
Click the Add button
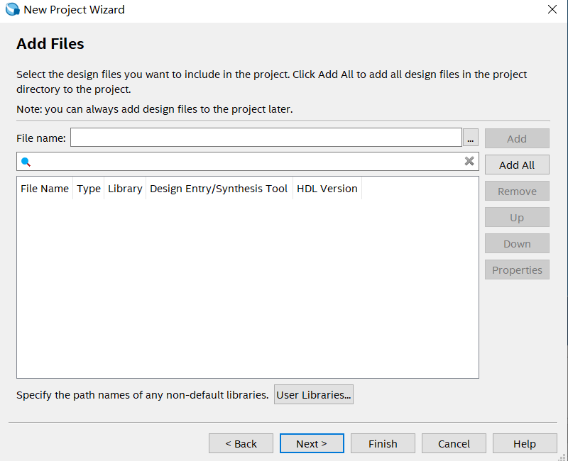[x=517, y=138]
